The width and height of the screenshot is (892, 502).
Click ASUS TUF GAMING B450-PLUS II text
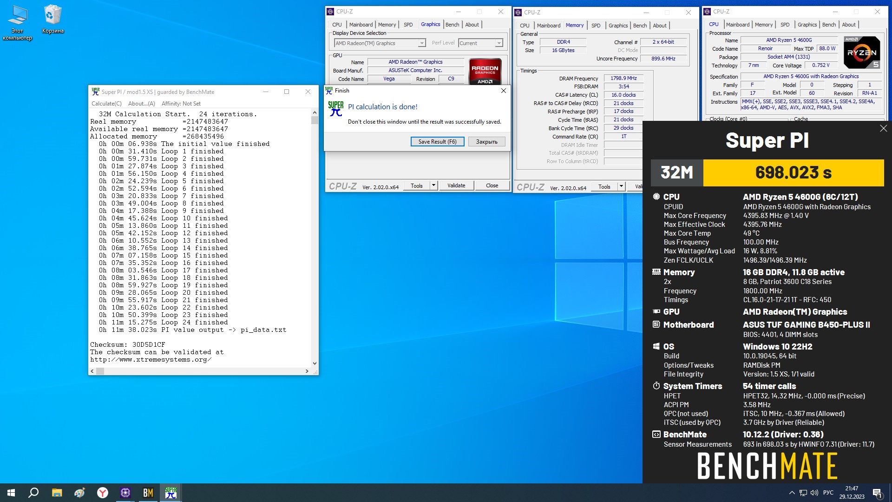pyautogui.click(x=807, y=325)
